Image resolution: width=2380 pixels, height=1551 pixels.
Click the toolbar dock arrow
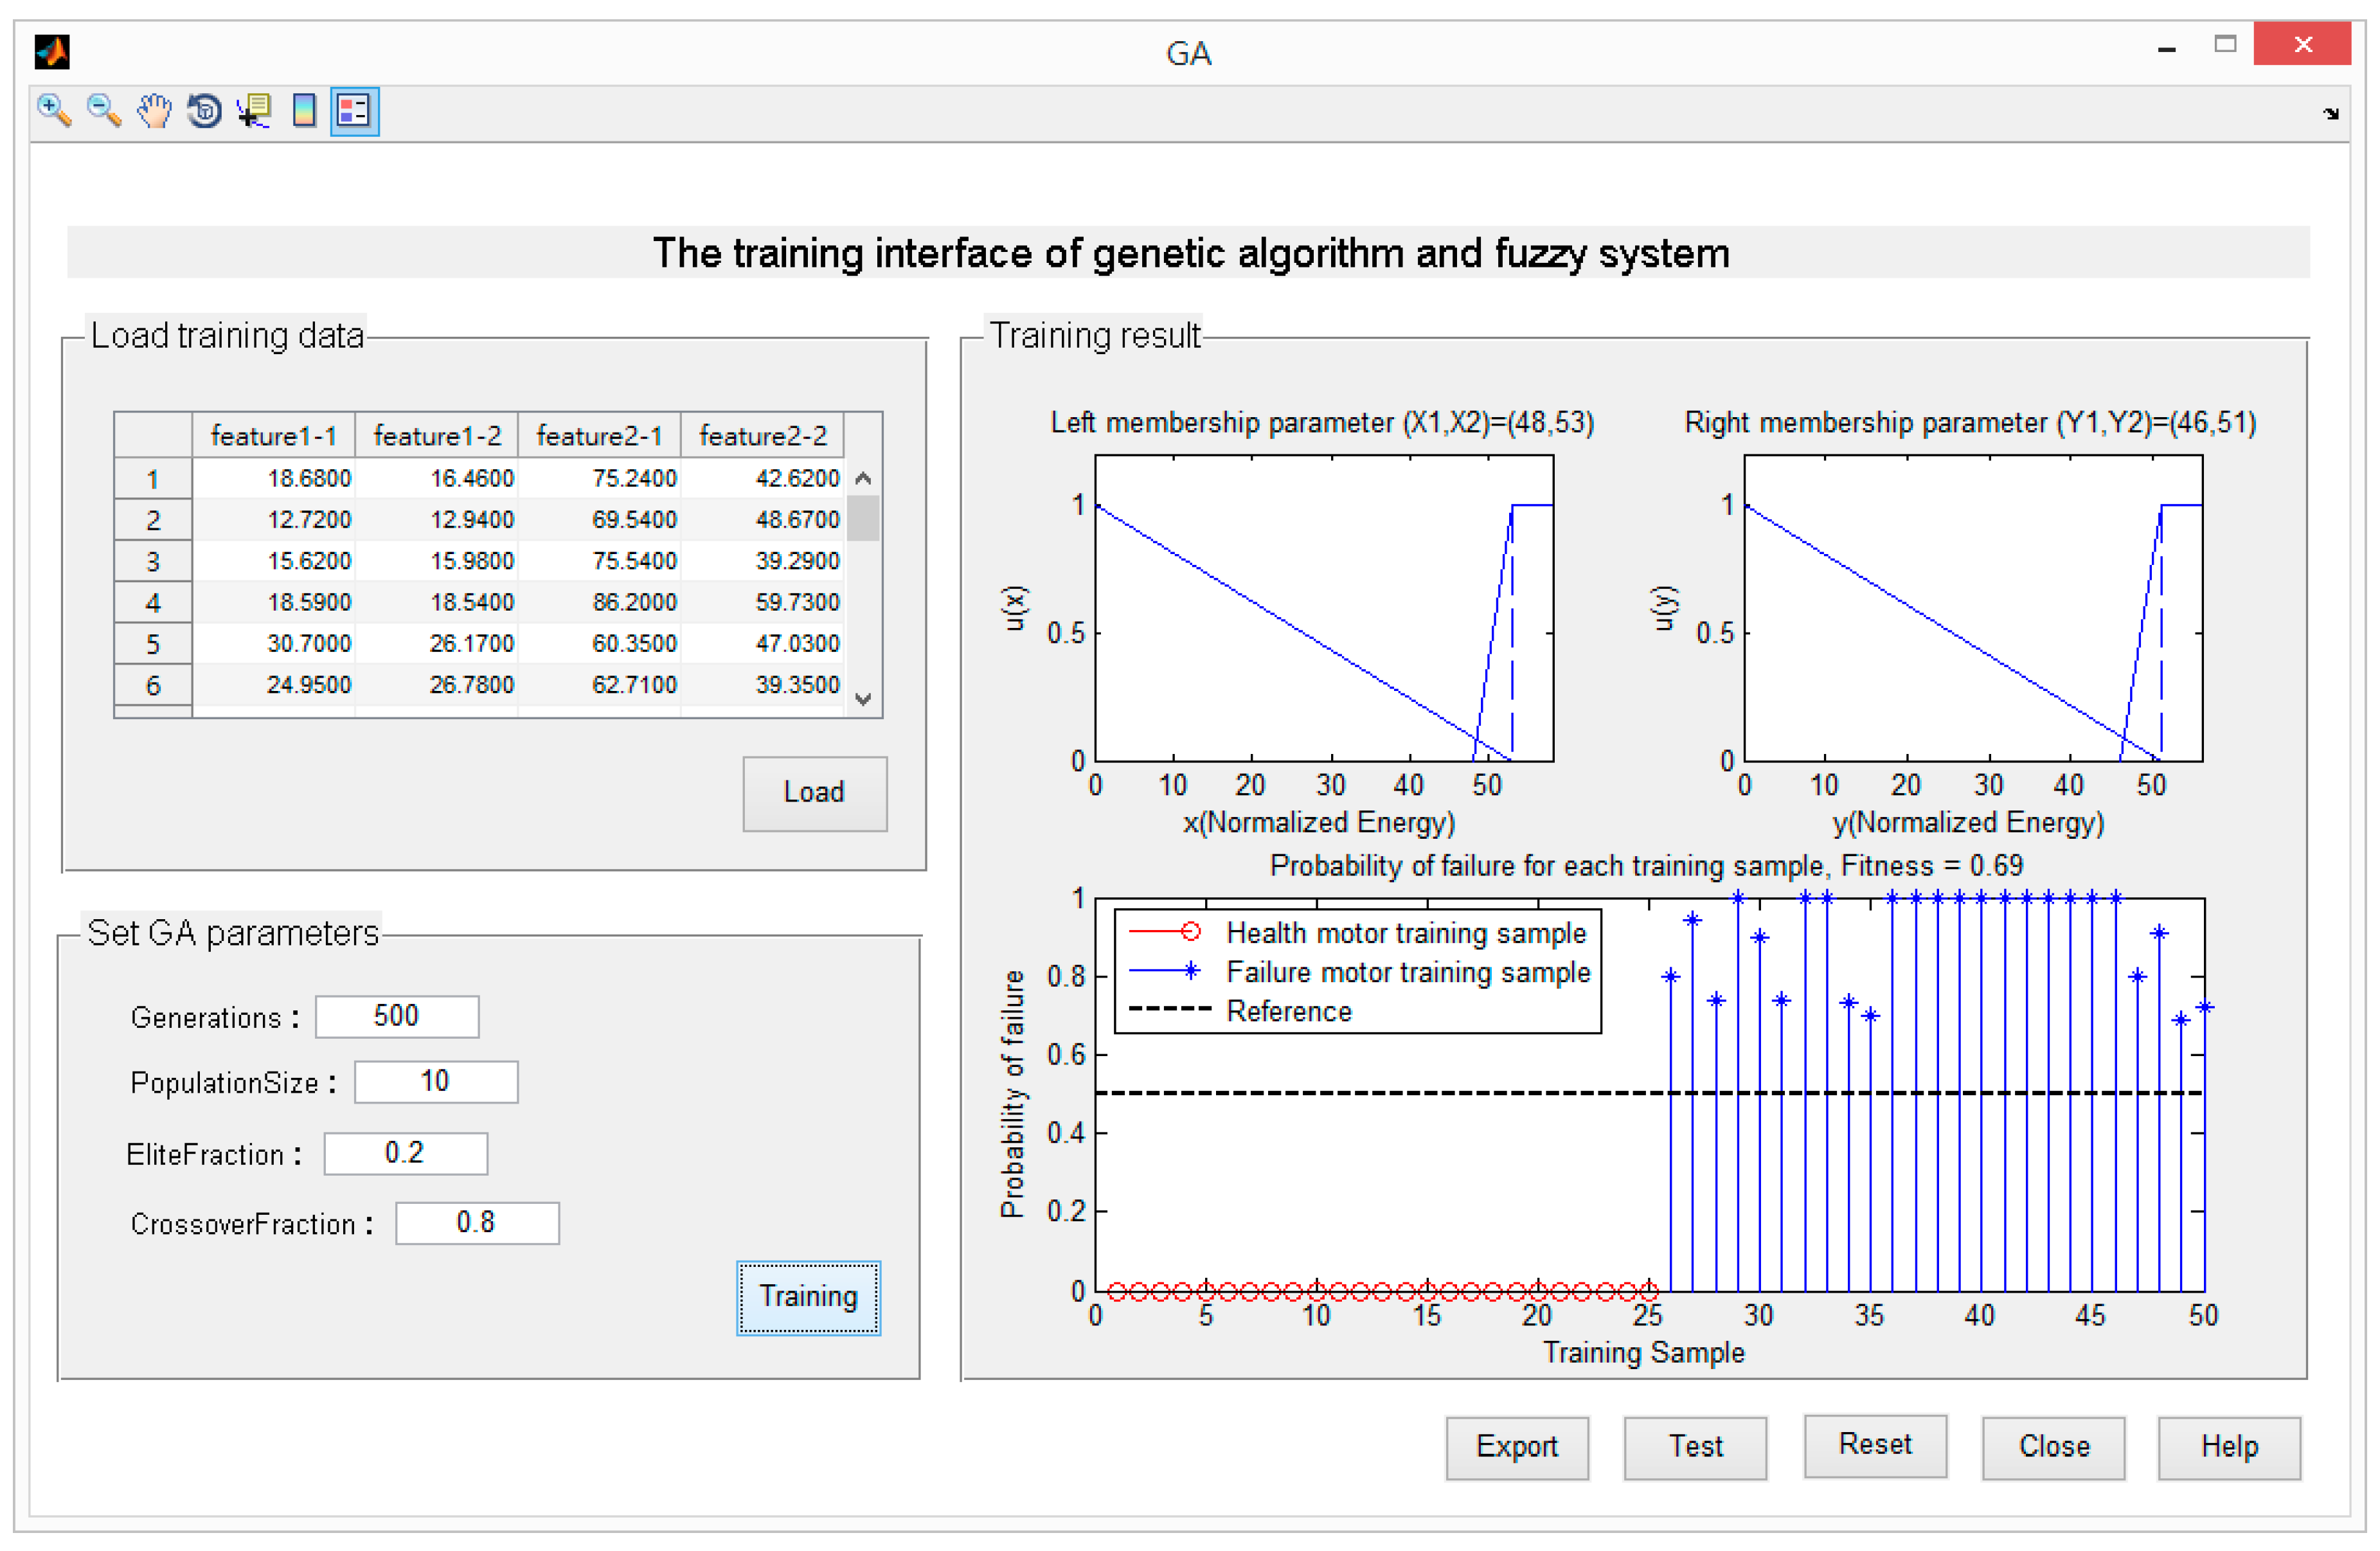2330,114
